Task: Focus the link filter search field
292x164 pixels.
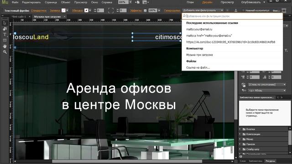Action: [232, 16]
